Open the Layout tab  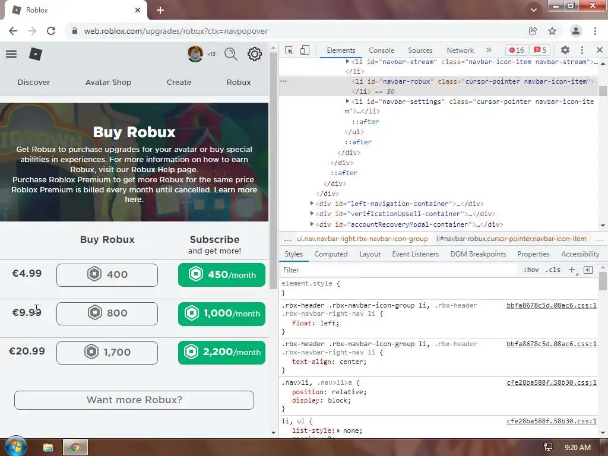(x=370, y=254)
